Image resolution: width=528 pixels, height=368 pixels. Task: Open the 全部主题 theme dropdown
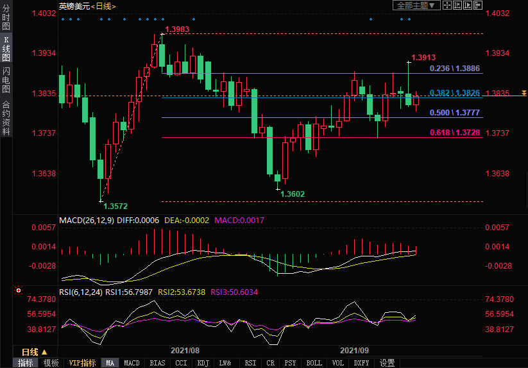tap(416, 6)
